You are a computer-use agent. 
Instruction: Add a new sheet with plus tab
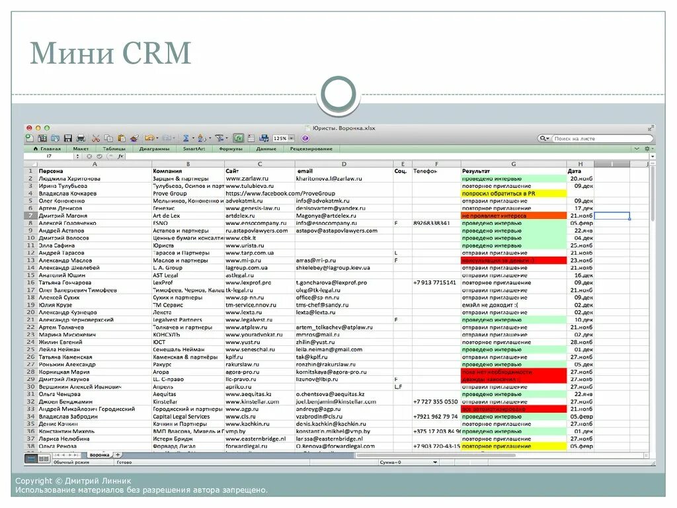118,455
